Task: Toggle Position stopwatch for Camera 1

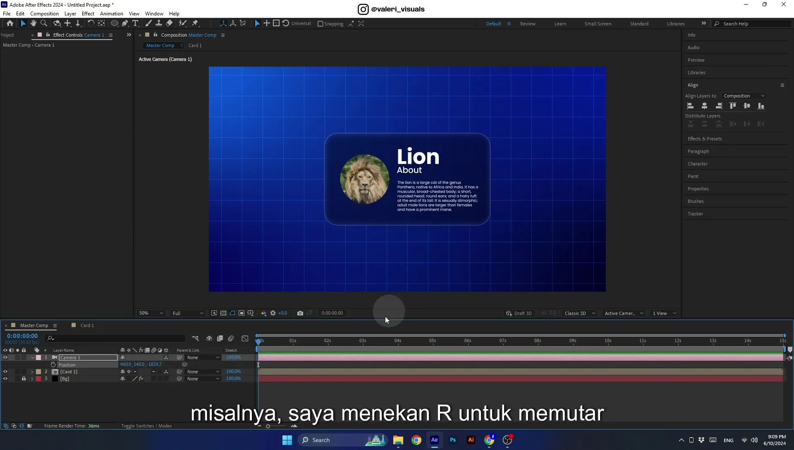Action: [x=53, y=365]
